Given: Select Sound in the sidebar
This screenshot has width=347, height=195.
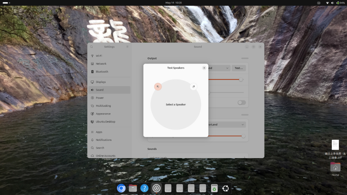Looking at the screenshot, I should (x=109, y=90).
